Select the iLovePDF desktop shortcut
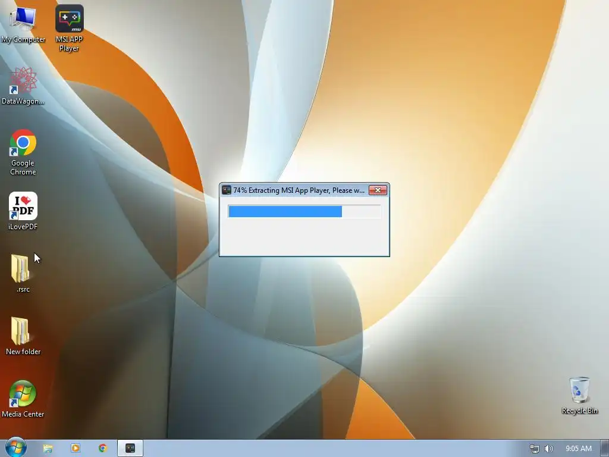Image resolution: width=609 pixels, height=457 pixels. pos(23,211)
